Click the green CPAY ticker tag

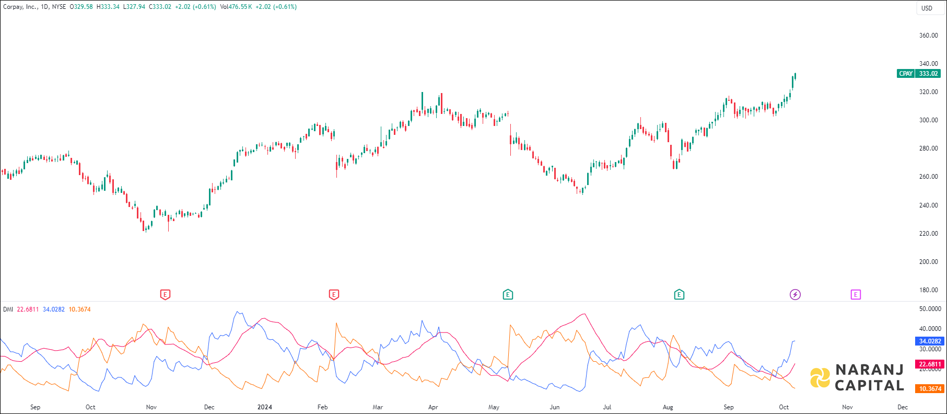[x=906, y=74]
